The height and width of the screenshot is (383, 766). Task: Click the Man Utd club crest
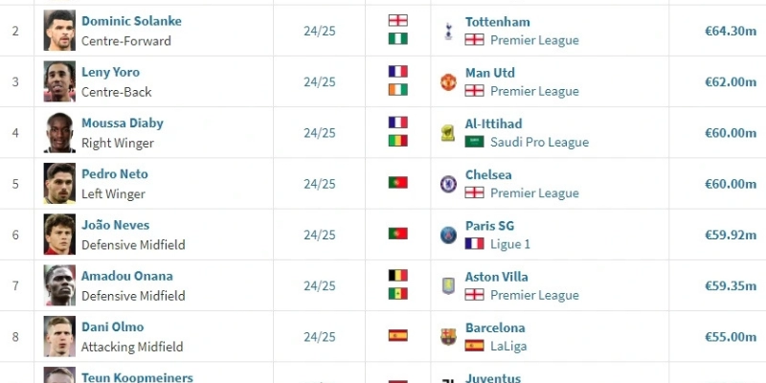coord(448,82)
